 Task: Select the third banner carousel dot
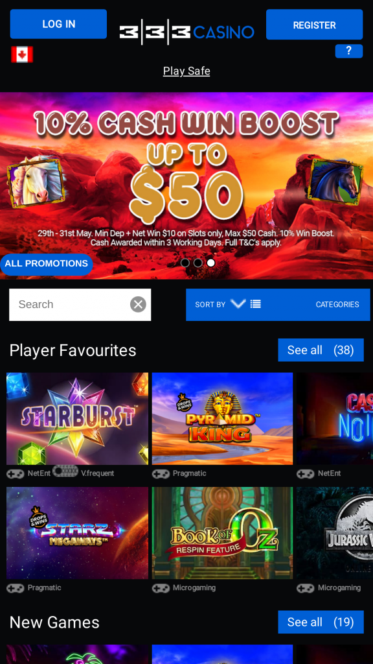(x=210, y=263)
